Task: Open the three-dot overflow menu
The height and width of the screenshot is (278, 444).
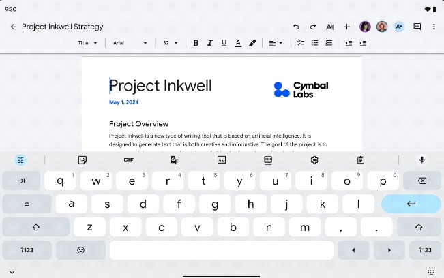Action: tap(434, 27)
